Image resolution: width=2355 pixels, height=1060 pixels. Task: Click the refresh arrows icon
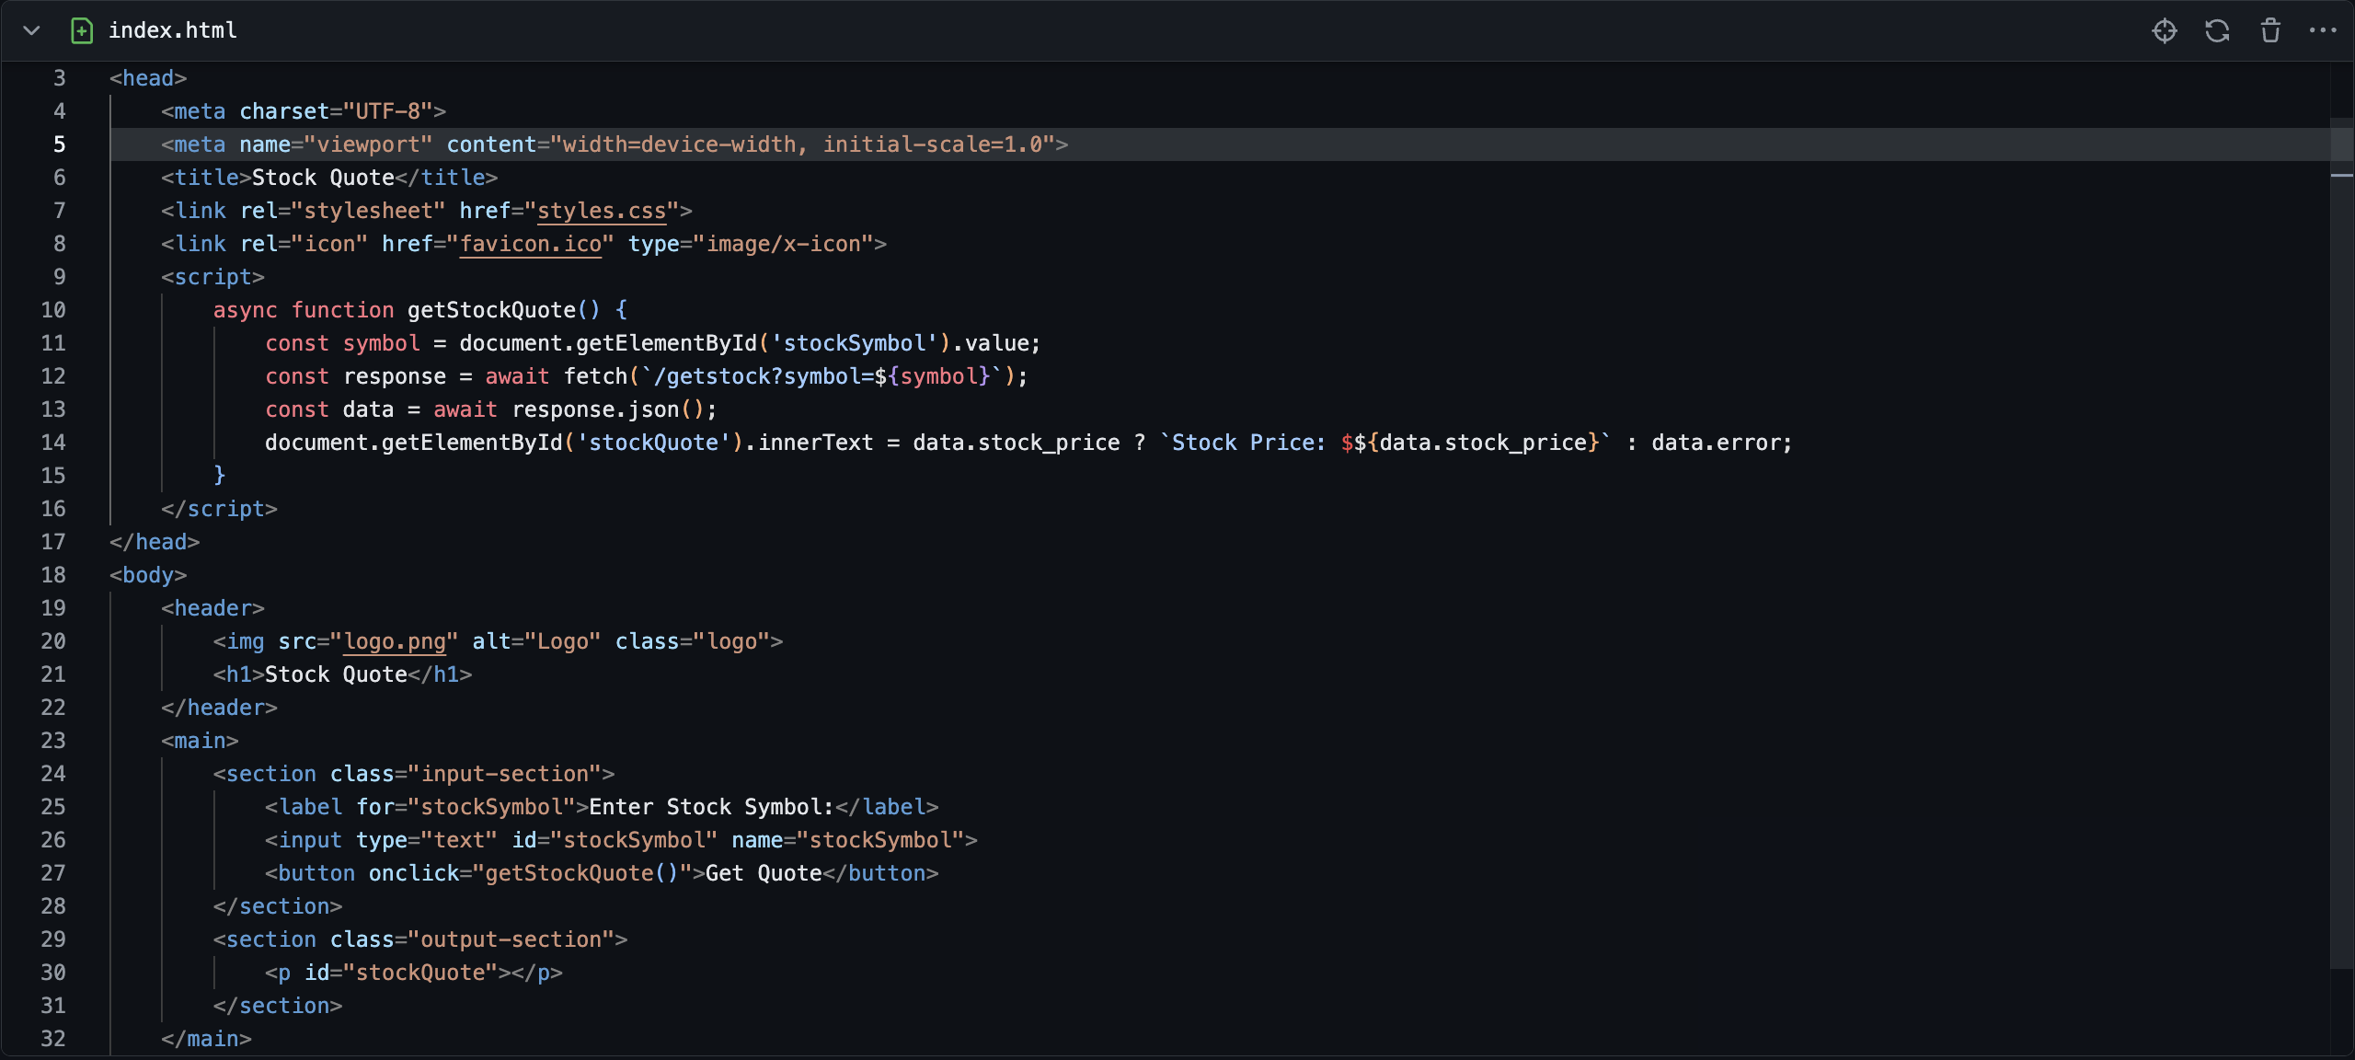pos(2217,30)
